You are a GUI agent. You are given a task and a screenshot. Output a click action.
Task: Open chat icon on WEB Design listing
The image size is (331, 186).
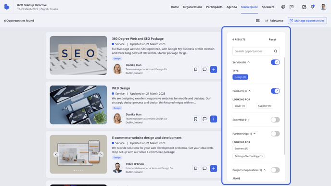pos(204,119)
